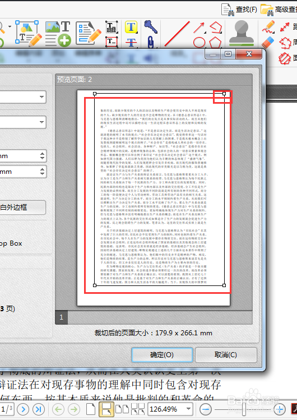Screen dimensions: 297x420
Task: Select the edit content tool with pencil
Action: pyautogui.click(x=29, y=33)
